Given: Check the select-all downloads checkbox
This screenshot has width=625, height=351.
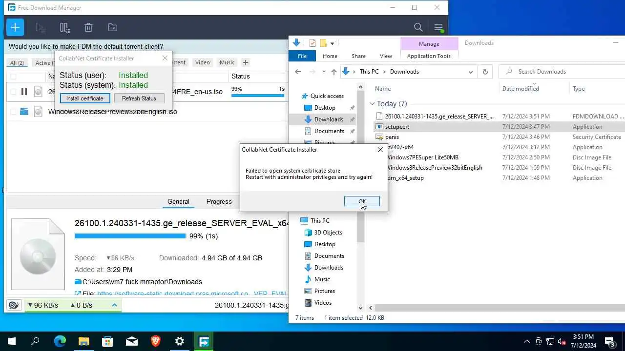Looking at the screenshot, I should coord(13,77).
